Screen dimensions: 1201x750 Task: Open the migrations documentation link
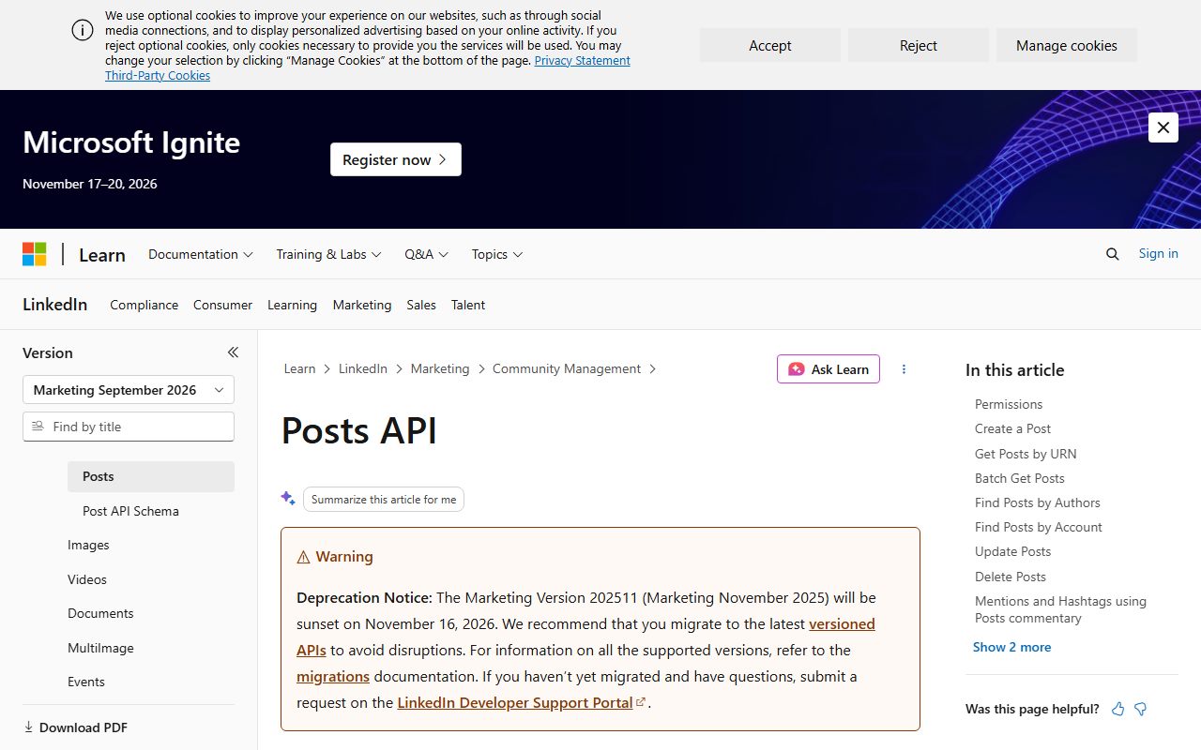pos(333,676)
